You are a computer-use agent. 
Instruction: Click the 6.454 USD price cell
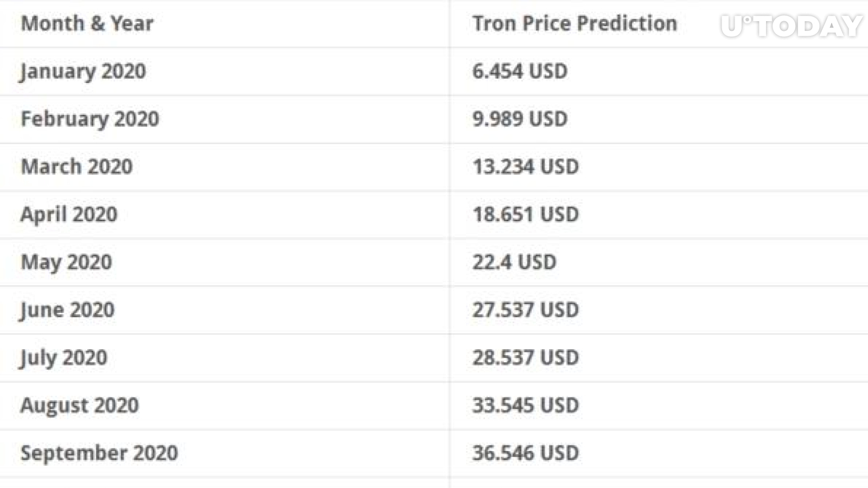coord(520,71)
